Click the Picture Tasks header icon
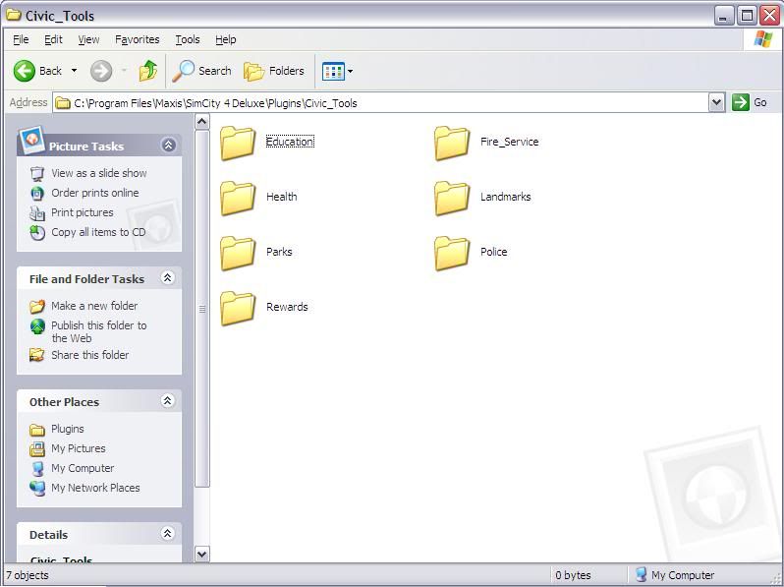The width and height of the screenshot is (784, 587). (x=32, y=140)
